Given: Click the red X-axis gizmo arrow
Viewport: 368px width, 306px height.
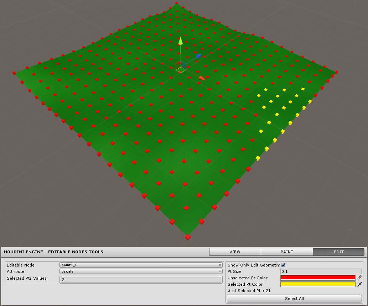Looking at the screenshot, I should coord(202,78).
